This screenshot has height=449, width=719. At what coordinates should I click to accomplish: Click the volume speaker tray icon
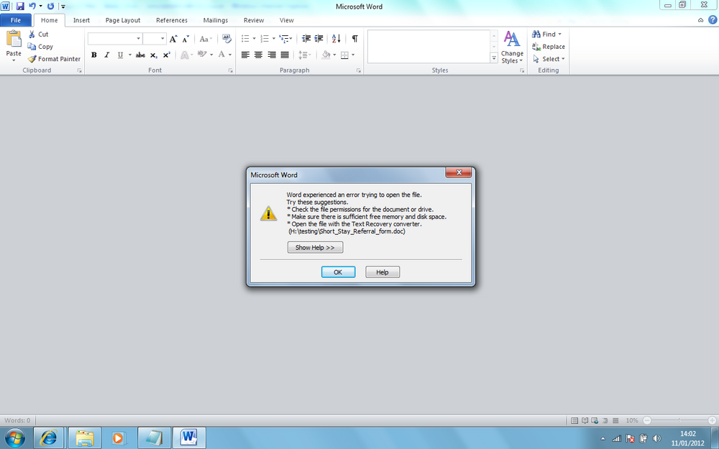tap(656, 438)
